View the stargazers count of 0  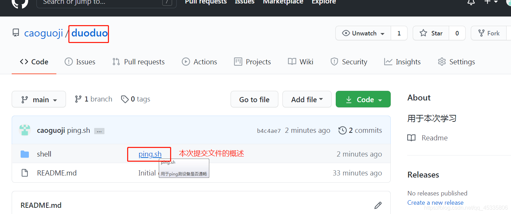point(457,33)
